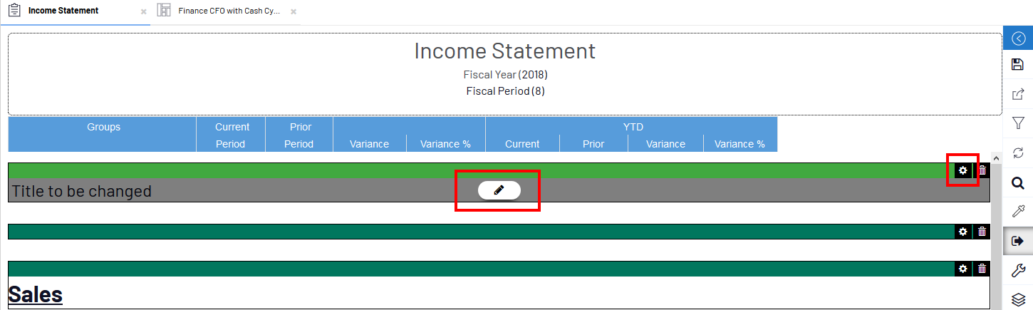Select the Income Statement tab
The width and height of the screenshot is (1033, 310).
pos(63,11)
